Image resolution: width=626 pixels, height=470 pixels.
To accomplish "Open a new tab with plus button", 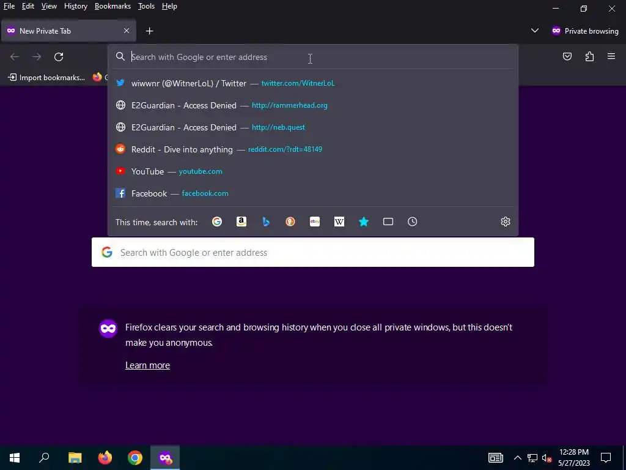I will 149,31.
